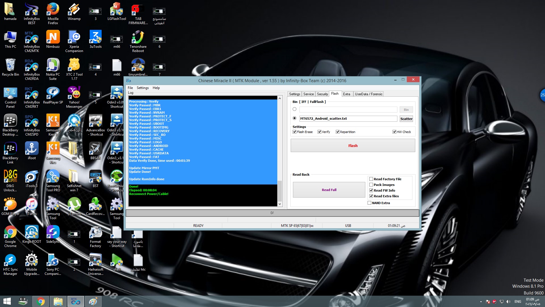Click the Read Full button
This screenshot has width=545, height=307.
click(x=329, y=190)
